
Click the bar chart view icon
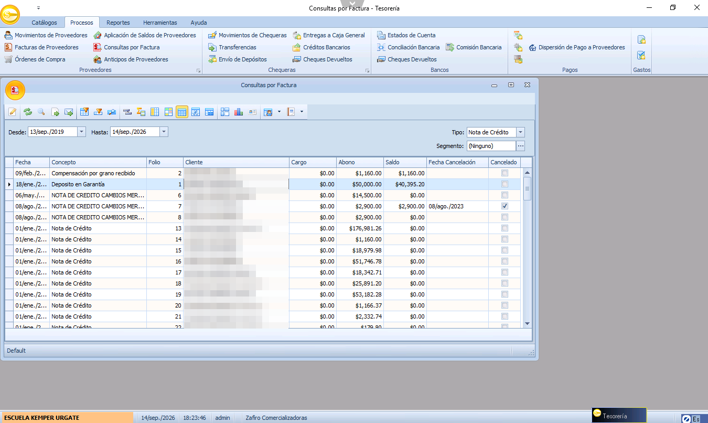239,112
